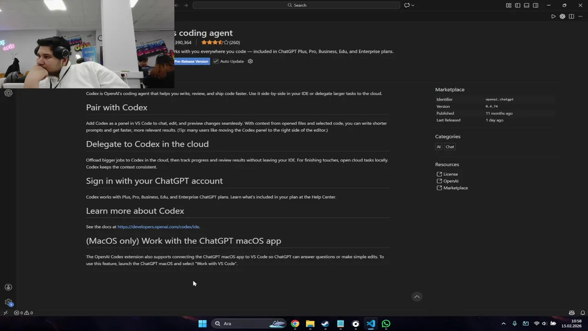The image size is (588, 331).
Task: Click the microphone tray icon
Action: click(x=514, y=324)
